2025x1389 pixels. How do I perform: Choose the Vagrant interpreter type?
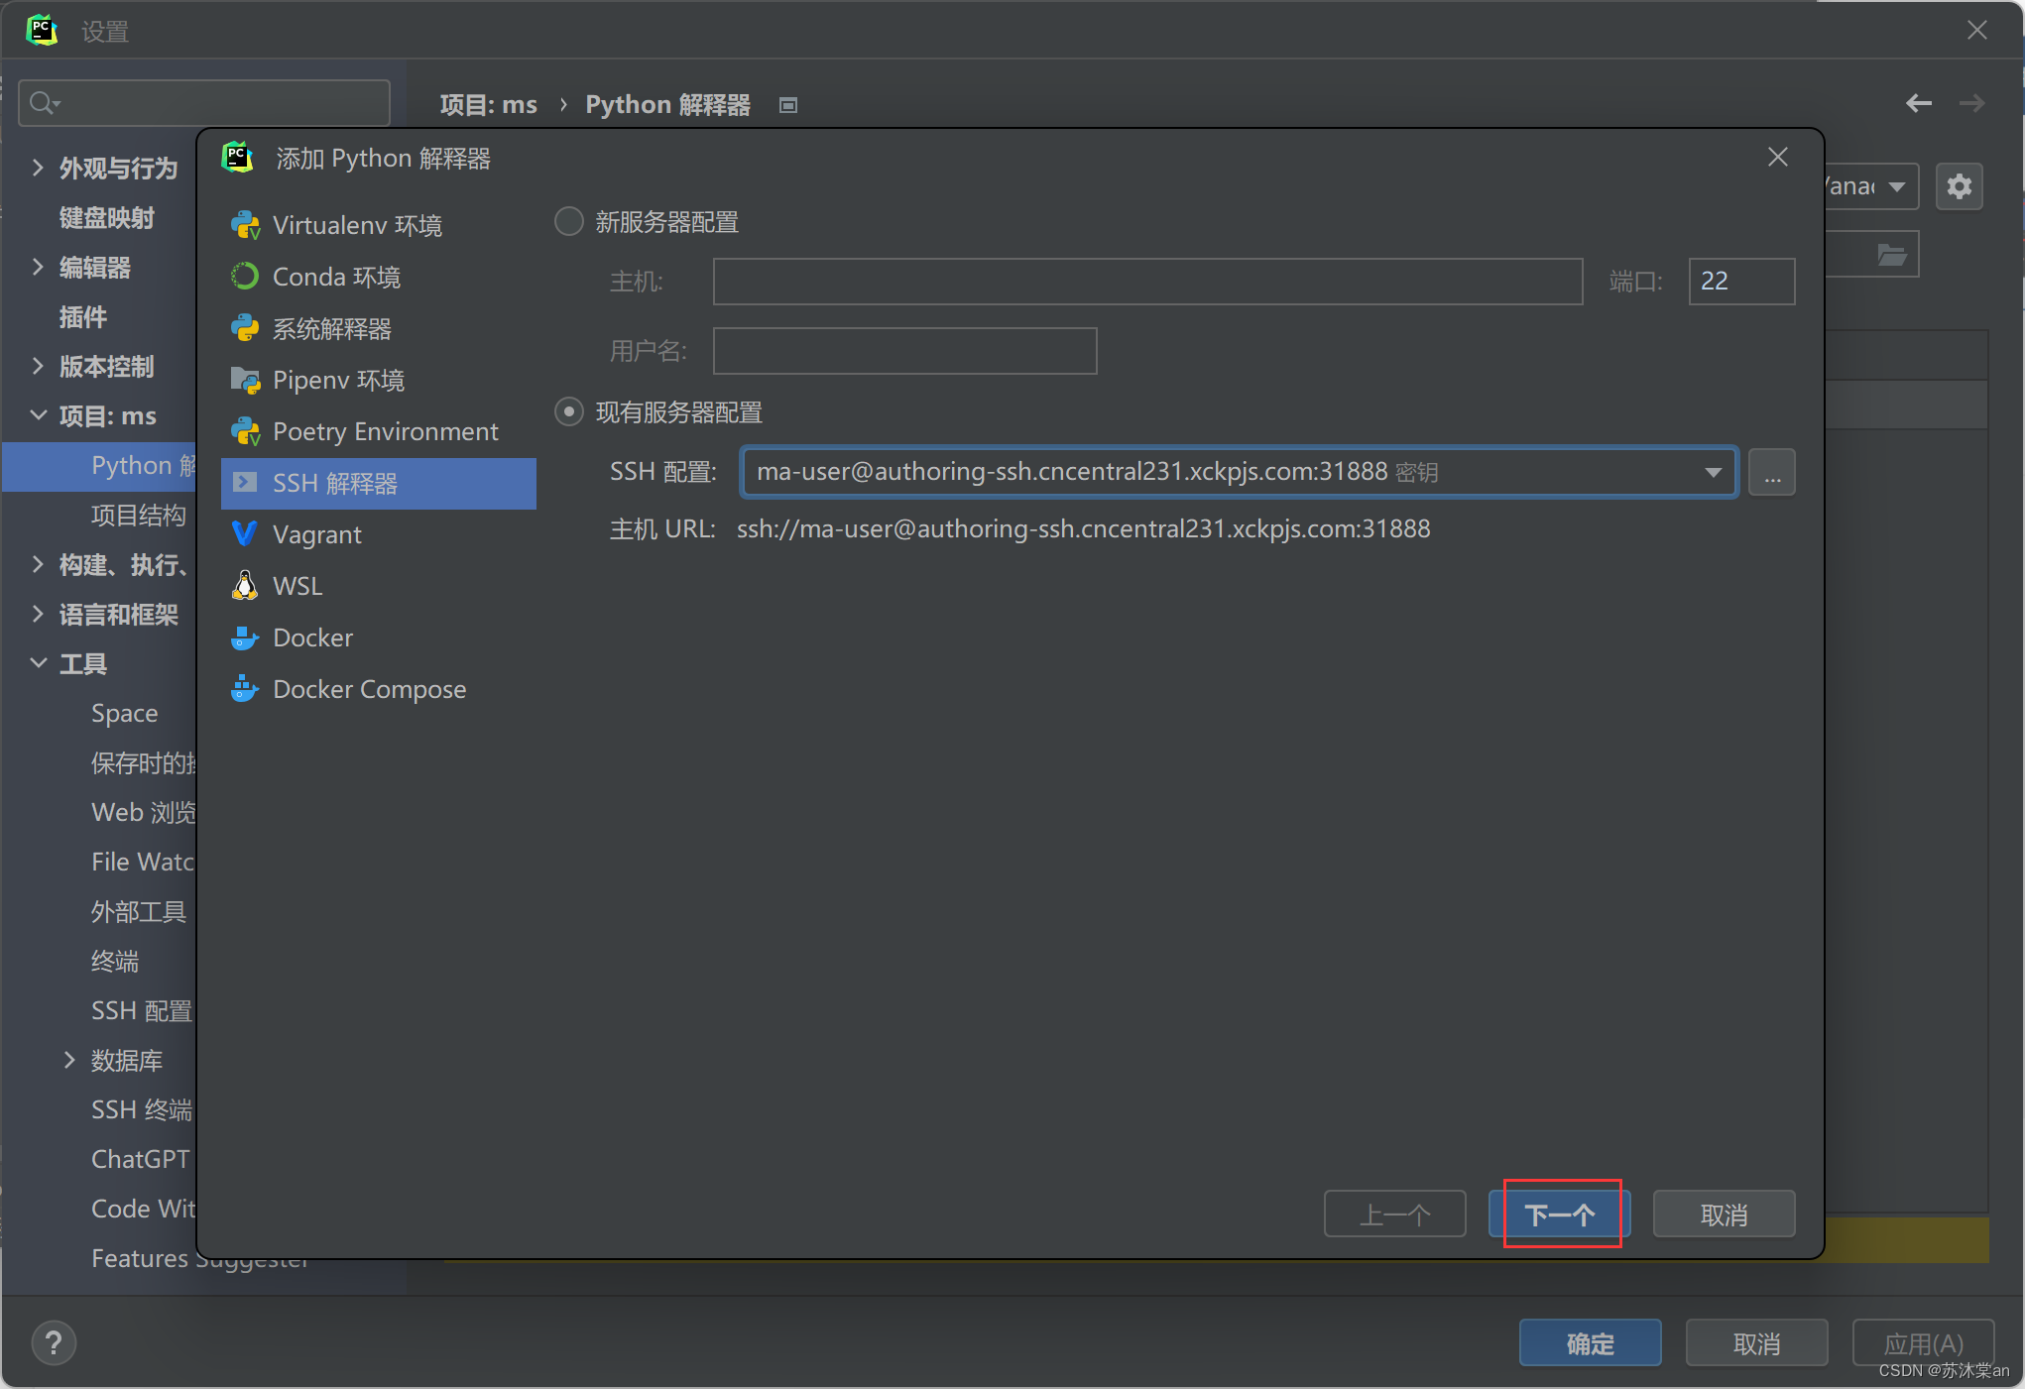click(317, 534)
